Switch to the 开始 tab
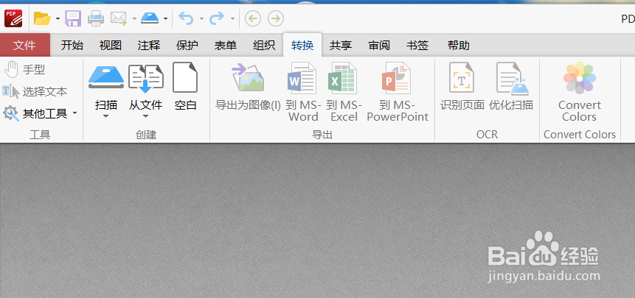635x298 pixels. [x=72, y=46]
